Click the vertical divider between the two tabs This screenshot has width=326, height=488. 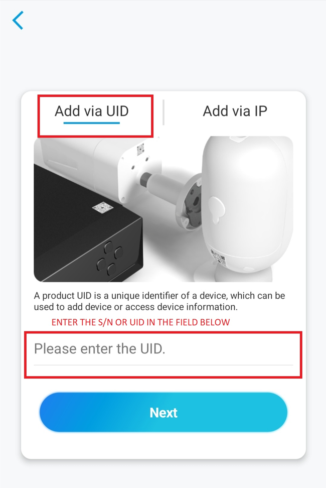tap(164, 112)
